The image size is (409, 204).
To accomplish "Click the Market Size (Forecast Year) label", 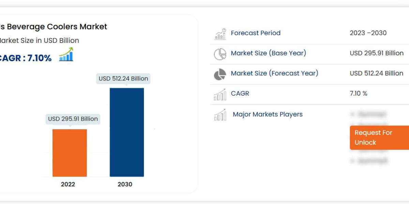I will coord(274,73).
